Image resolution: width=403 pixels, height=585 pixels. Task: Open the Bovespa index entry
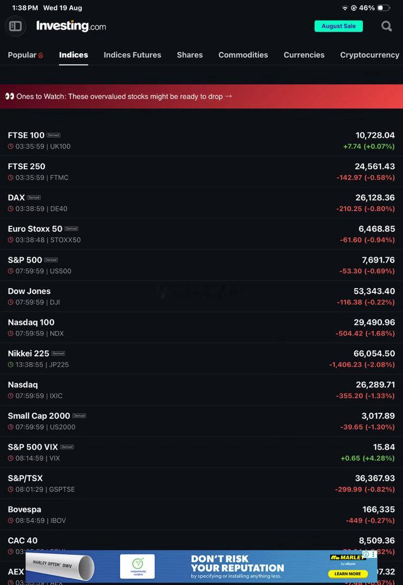201,515
